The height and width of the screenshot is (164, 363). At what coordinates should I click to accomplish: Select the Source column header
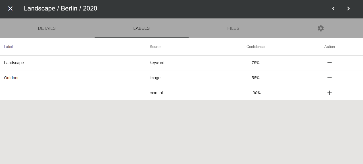155,47
